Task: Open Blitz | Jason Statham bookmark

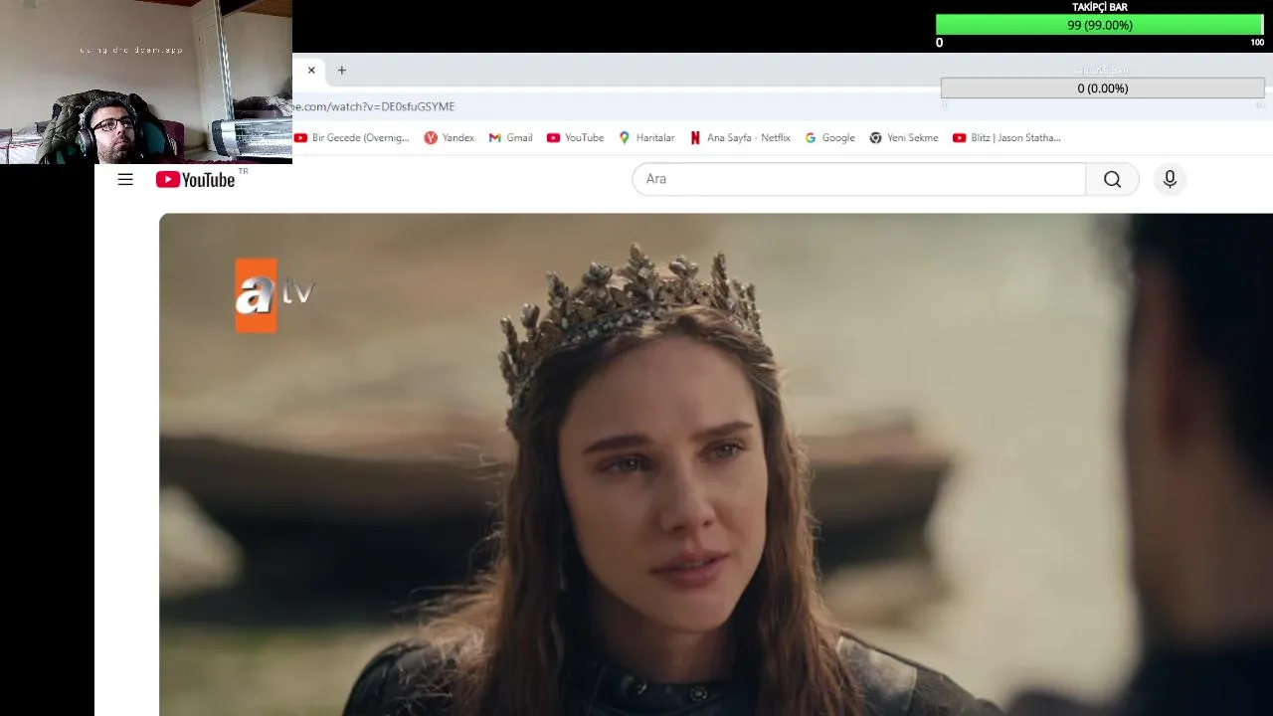Action: pyautogui.click(x=1006, y=138)
